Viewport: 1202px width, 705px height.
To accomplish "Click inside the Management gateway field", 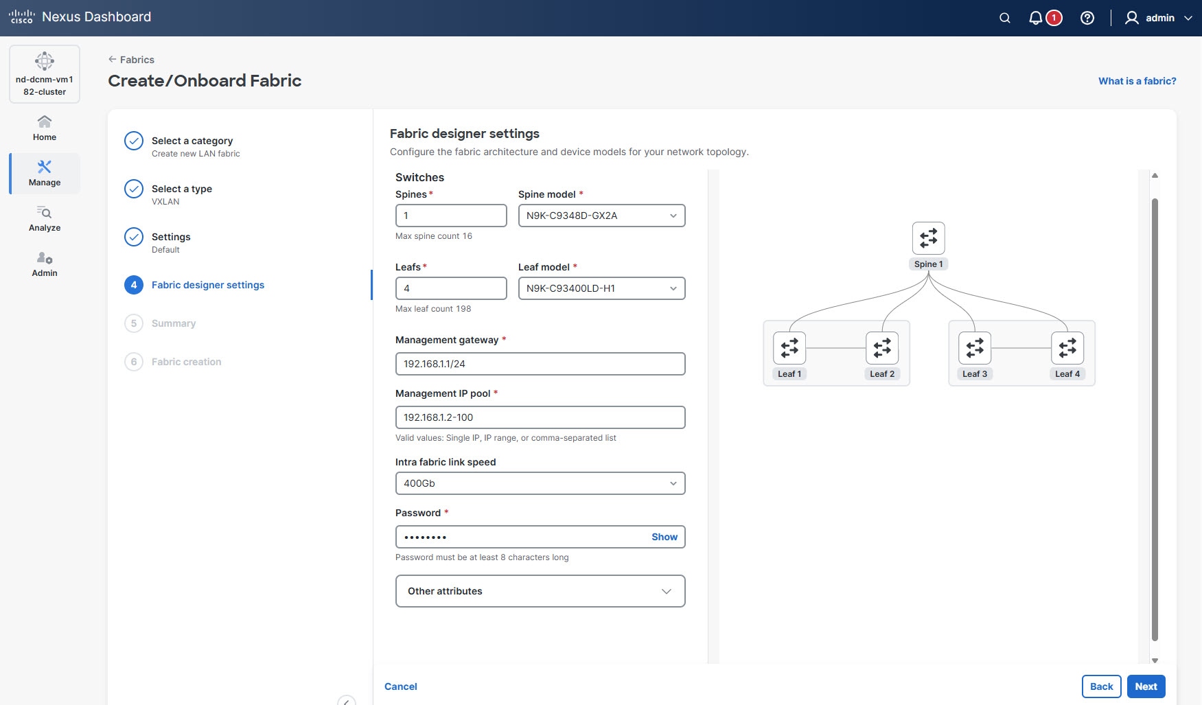I will pyautogui.click(x=540, y=364).
